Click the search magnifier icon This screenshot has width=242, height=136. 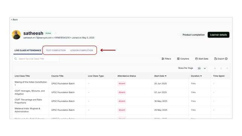click(x=15, y=59)
